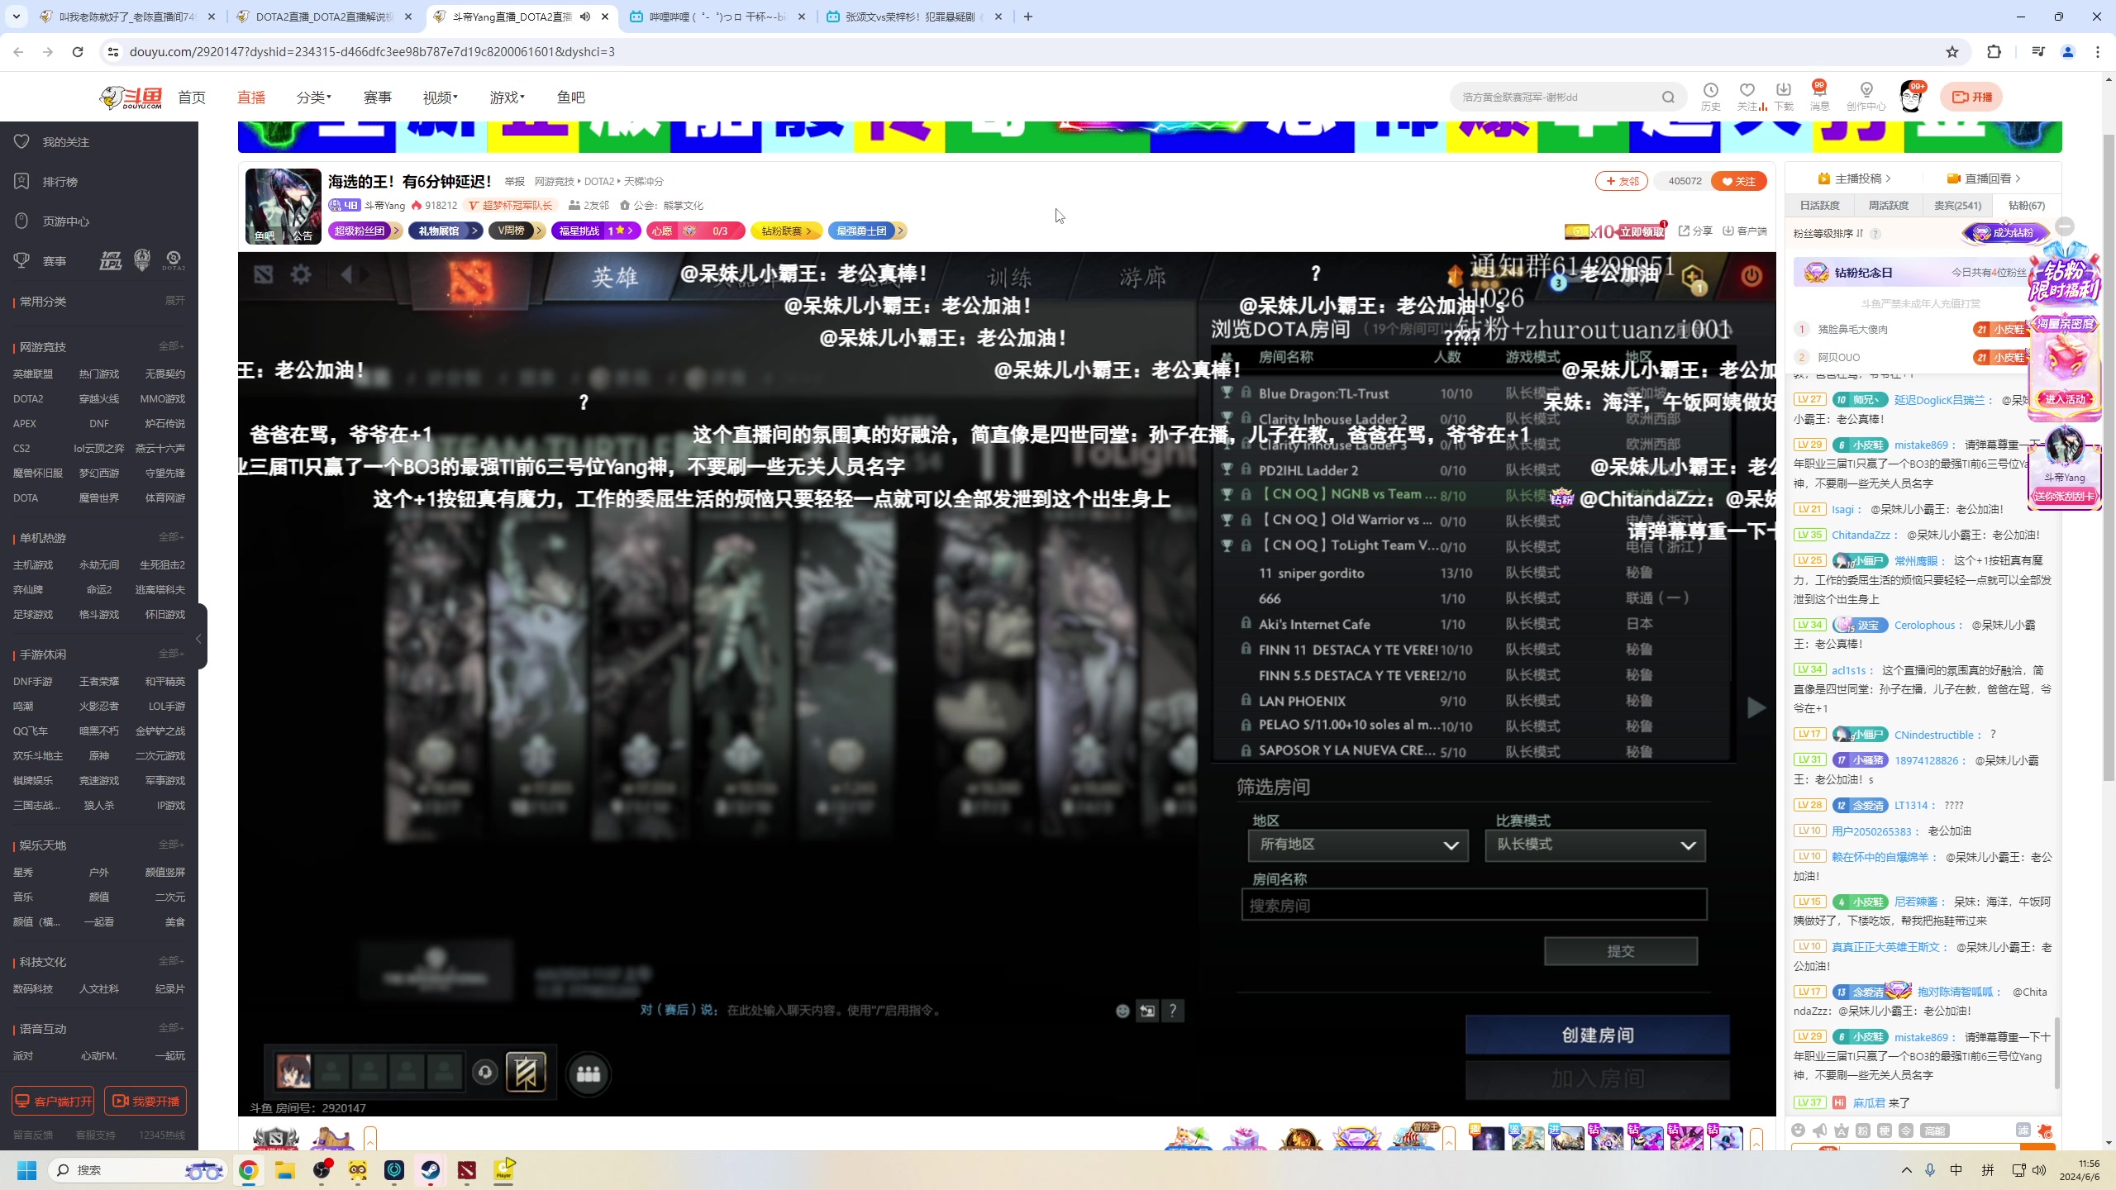Click the danmaku font style 'A' icon
2116x1190 pixels.
point(1841,1130)
